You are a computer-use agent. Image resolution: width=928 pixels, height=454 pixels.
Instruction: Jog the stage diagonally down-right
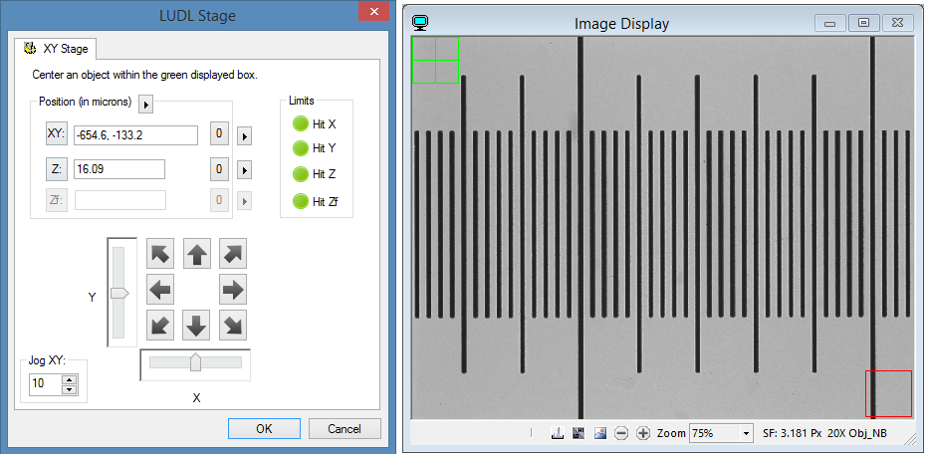(232, 326)
